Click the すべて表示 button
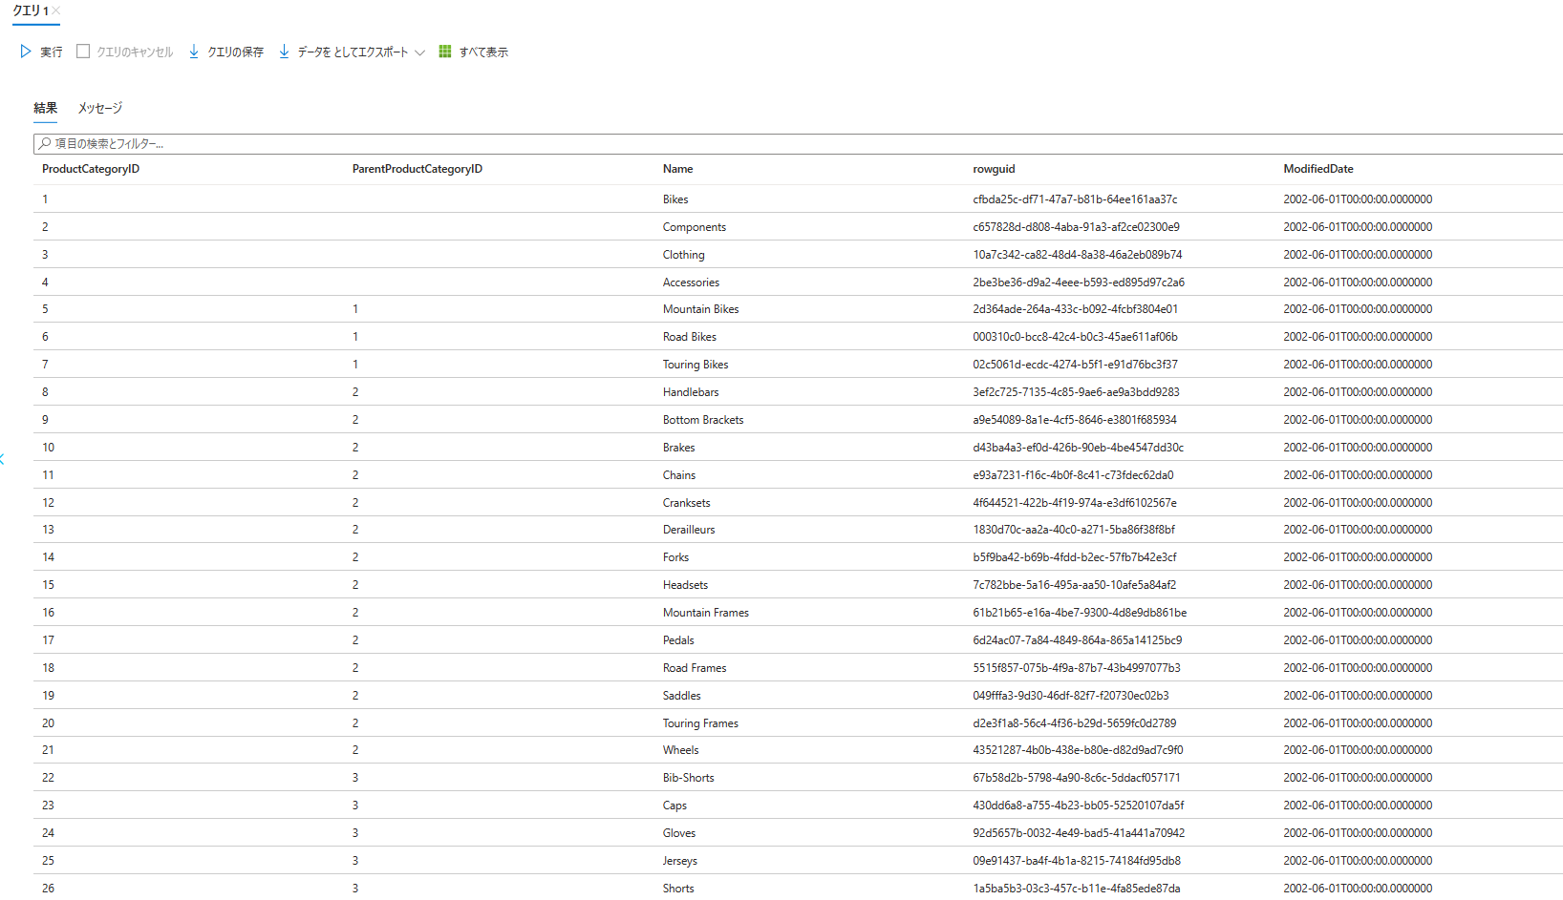This screenshot has height=900, width=1563. pos(482,52)
